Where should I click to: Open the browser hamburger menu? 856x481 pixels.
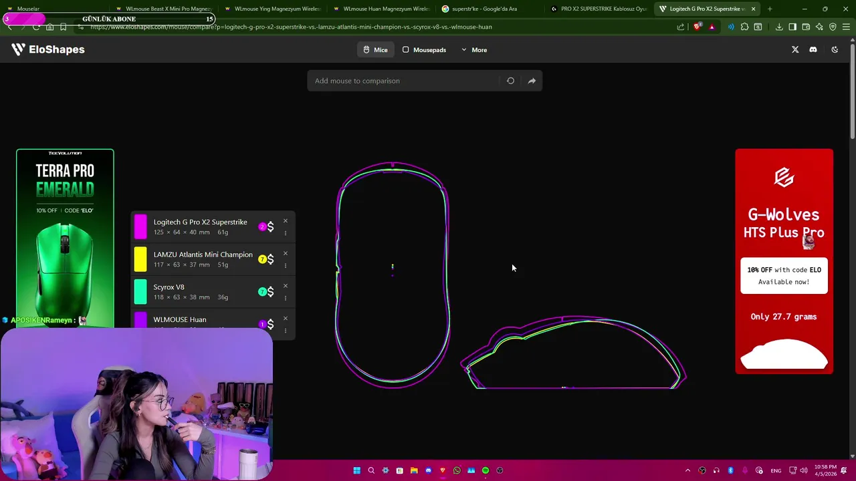click(x=846, y=27)
